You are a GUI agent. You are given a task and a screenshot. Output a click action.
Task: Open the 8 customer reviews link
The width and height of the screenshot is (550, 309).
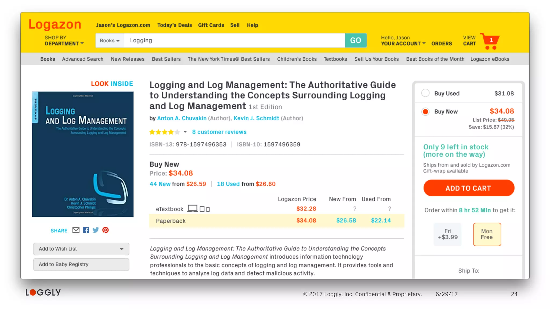tap(219, 132)
